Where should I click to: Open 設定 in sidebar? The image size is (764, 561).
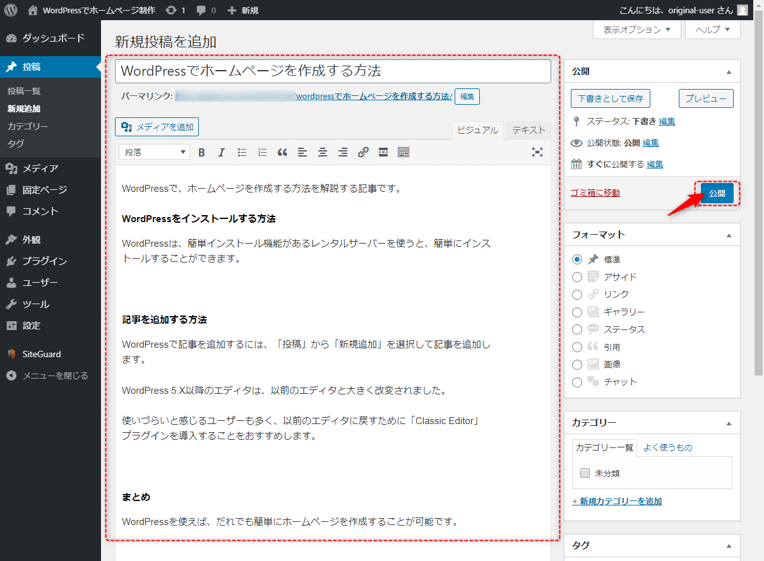[51, 326]
